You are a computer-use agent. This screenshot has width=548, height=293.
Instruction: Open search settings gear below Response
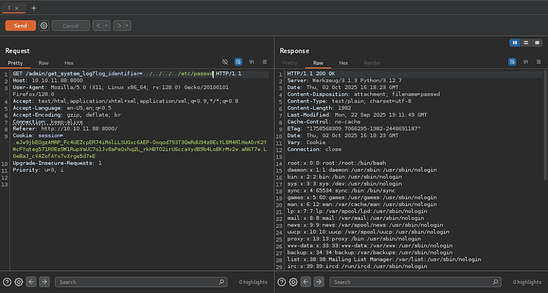294,282
